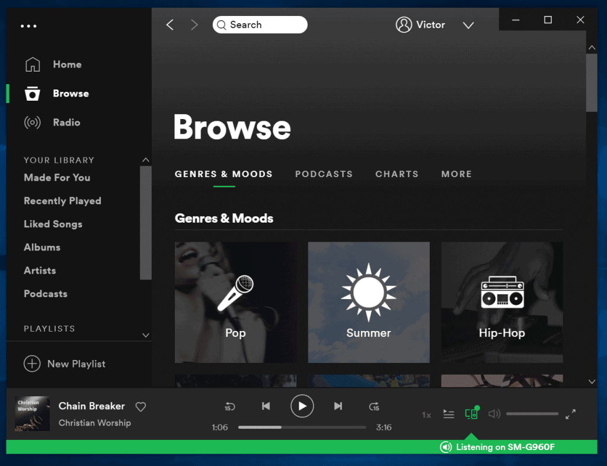Click the main vertical scrollbar thumb
The image size is (607, 466).
pos(592,83)
